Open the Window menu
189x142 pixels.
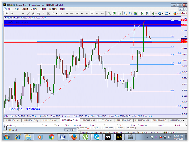click(53, 9)
